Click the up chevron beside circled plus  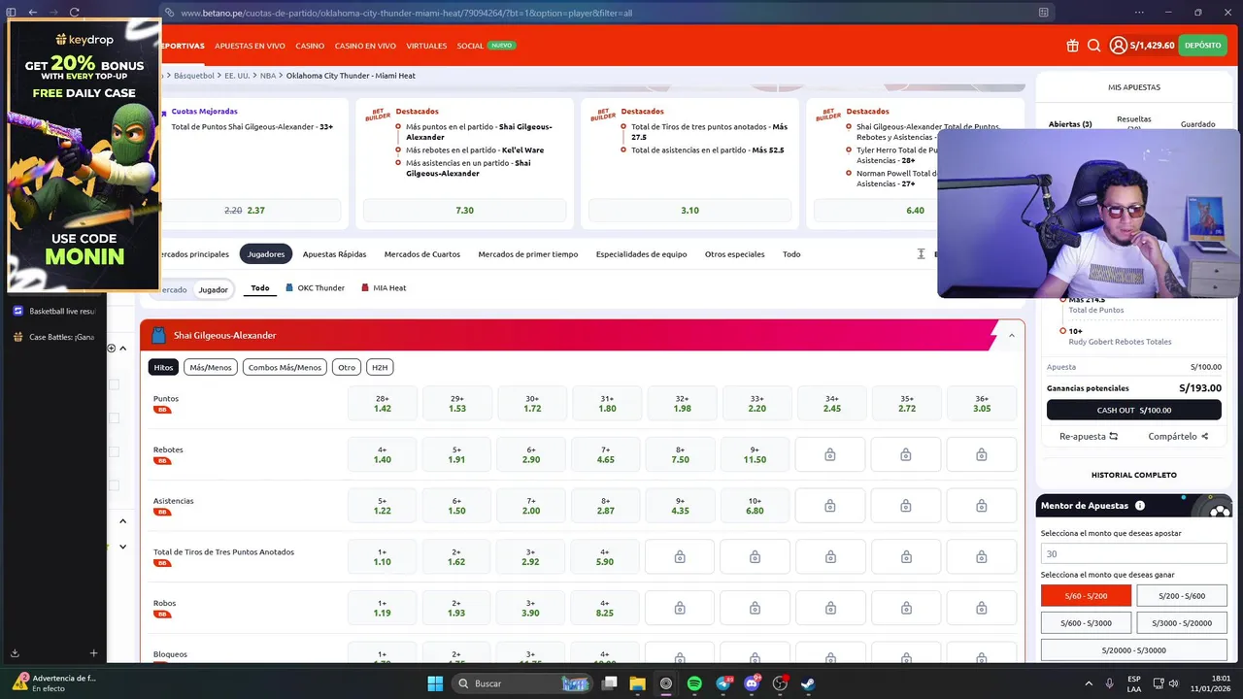(x=123, y=348)
